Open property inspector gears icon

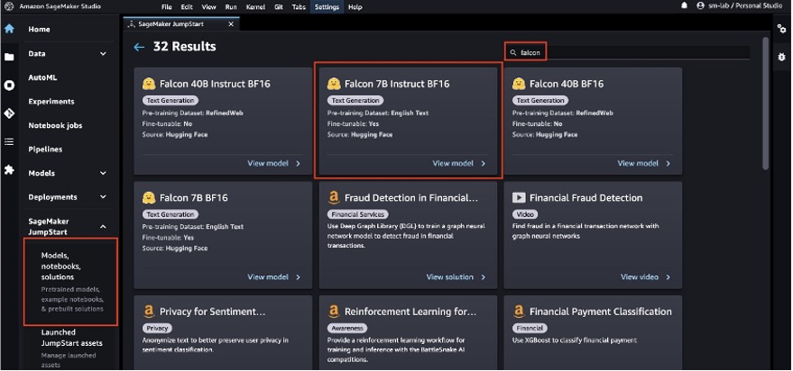[x=782, y=29]
